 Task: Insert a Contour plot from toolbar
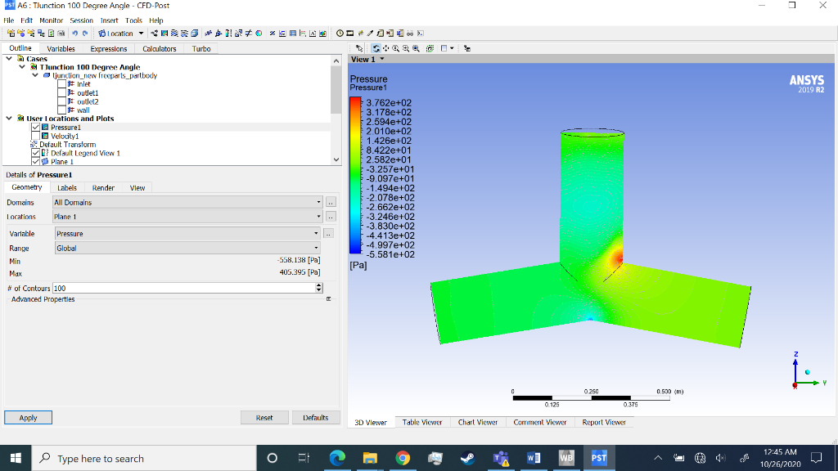coord(164,33)
